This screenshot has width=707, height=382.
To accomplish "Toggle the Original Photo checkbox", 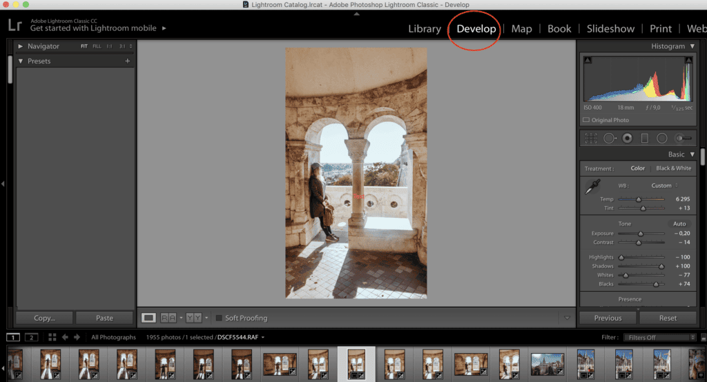I will tap(587, 120).
